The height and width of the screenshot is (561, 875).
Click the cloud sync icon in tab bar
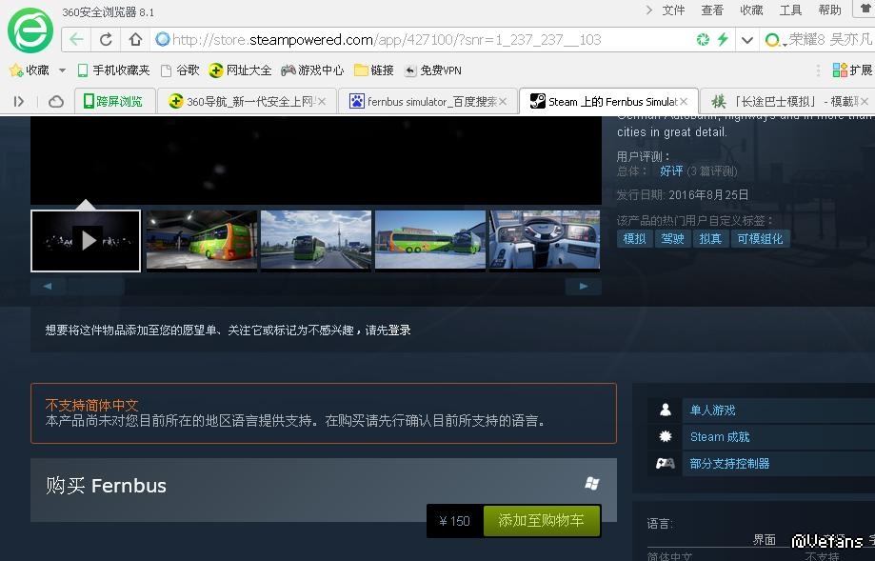pos(56,102)
